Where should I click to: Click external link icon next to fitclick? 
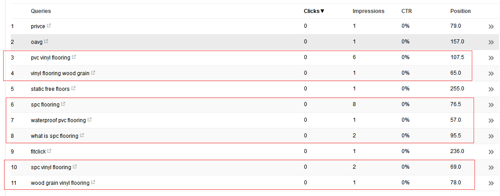click(x=49, y=151)
